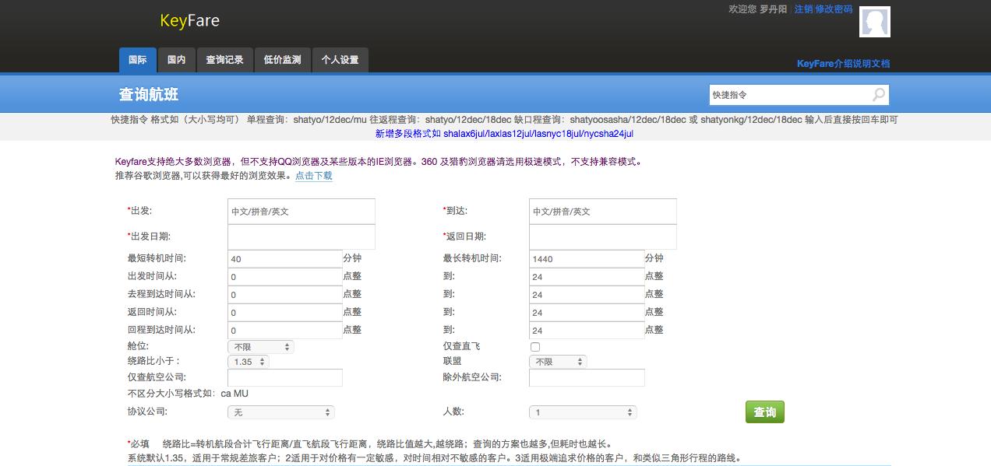
Task: Go to the 低价监测 tab
Action: pyautogui.click(x=282, y=60)
